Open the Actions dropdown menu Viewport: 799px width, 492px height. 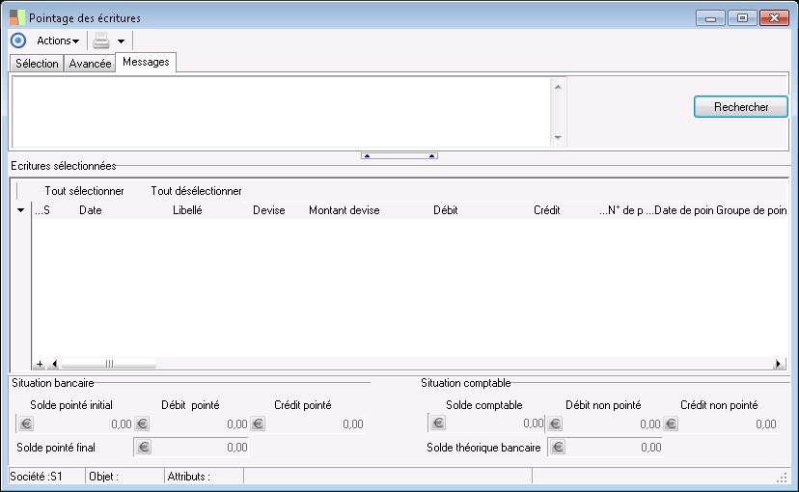pos(58,41)
